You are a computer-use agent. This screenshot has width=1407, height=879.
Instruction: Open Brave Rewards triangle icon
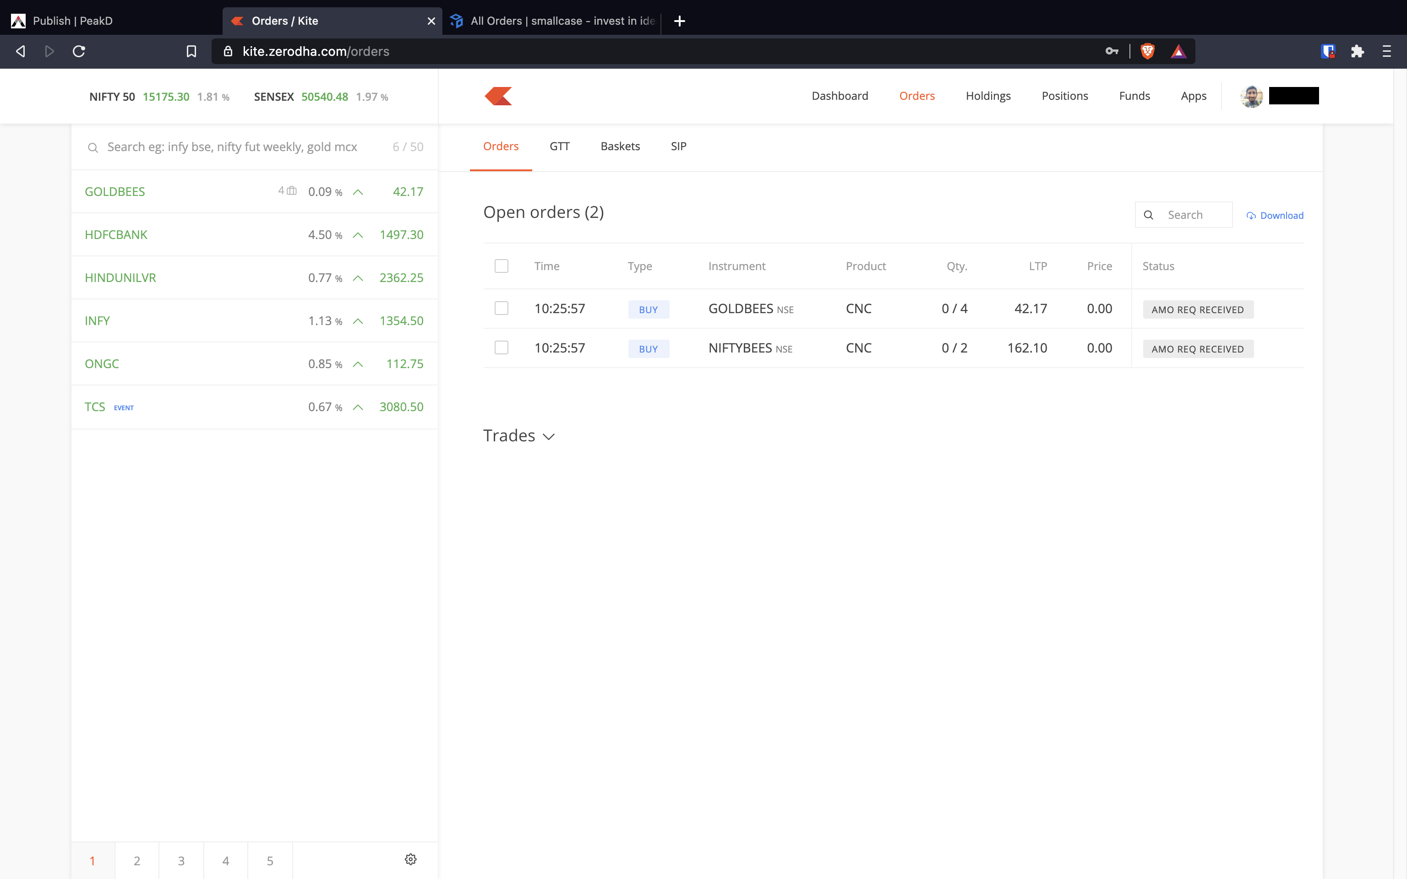[1178, 51]
